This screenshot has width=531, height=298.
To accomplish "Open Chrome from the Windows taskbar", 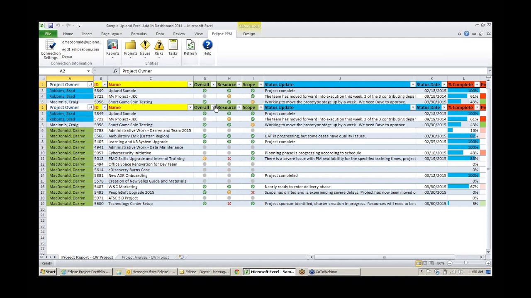I will 237,272.
